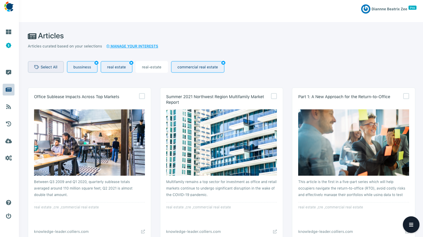Select the blue dollar badge icon in sidebar
The height and width of the screenshot is (237, 423).
(x=9, y=45)
